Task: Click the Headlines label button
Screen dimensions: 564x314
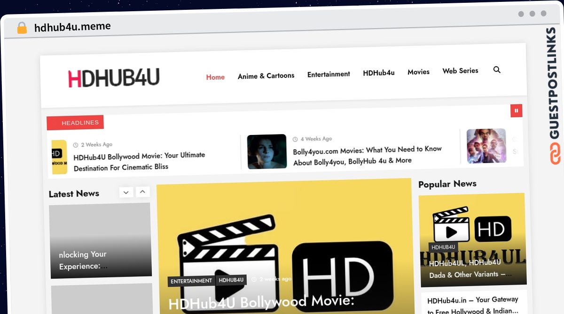Action: point(75,123)
